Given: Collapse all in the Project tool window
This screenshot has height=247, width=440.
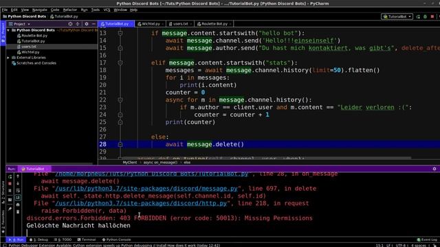Looking at the screenshot, I should 78,24.
